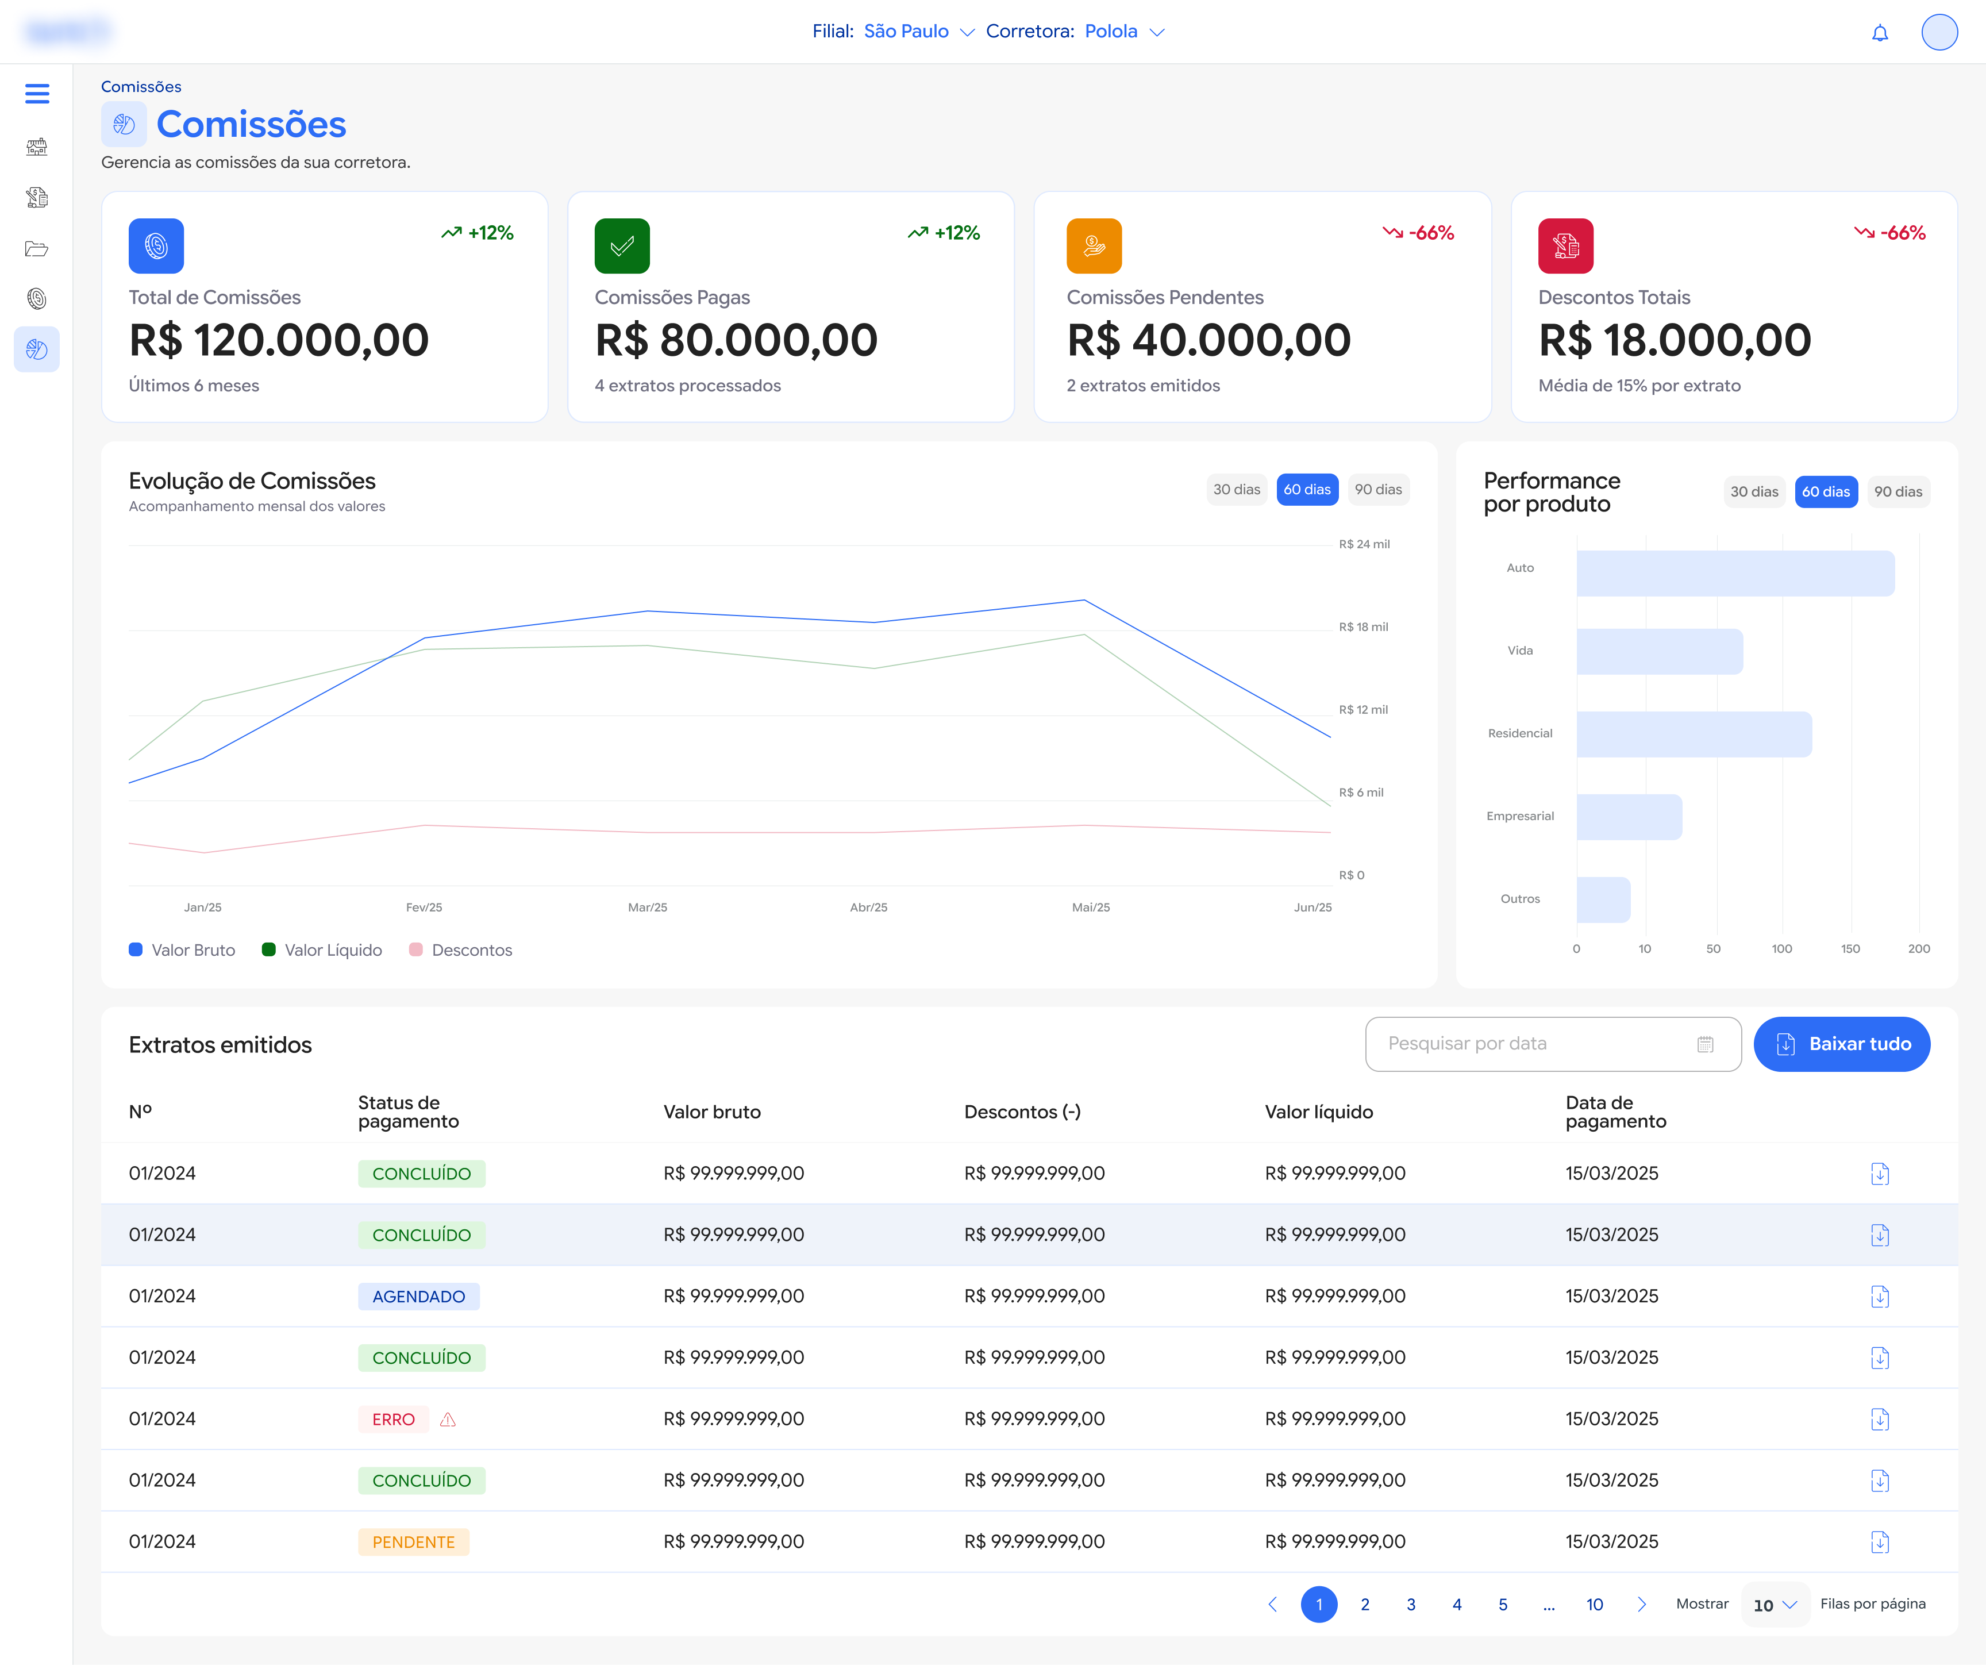The width and height of the screenshot is (1986, 1665).
Task: Open the hamburger menu in sidebar
Action: pyautogui.click(x=37, y=94)
